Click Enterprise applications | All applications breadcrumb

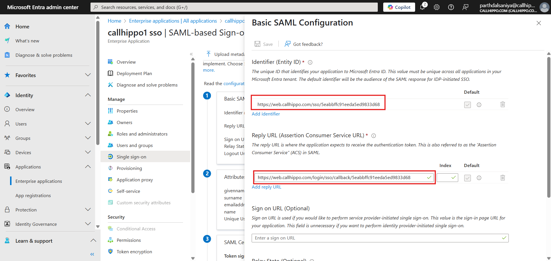(173, 21)
